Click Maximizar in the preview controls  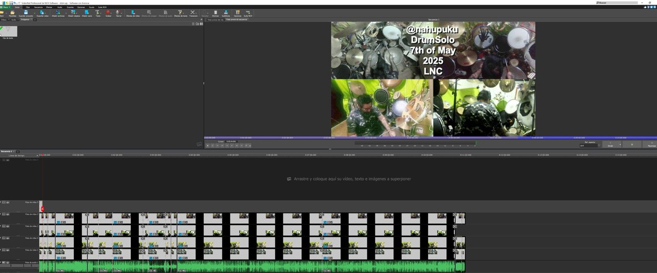(651, 145)
